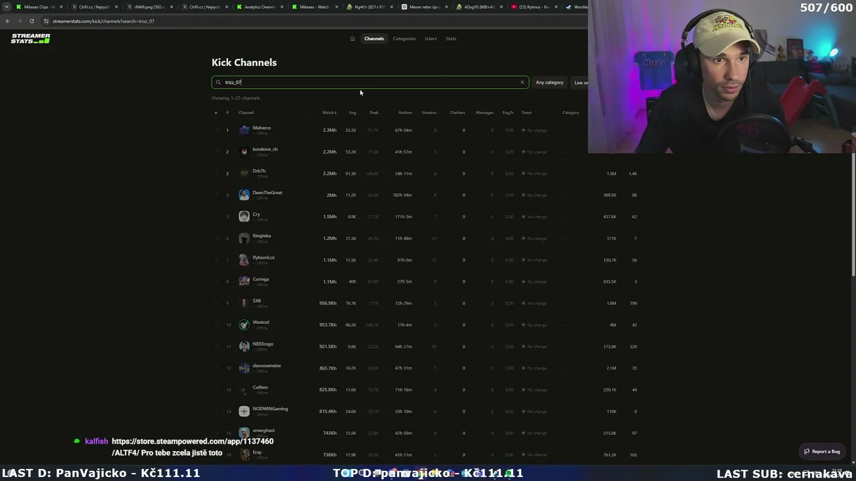
Task: Switch to the Channels nav tab
Action: pos(374,39)
